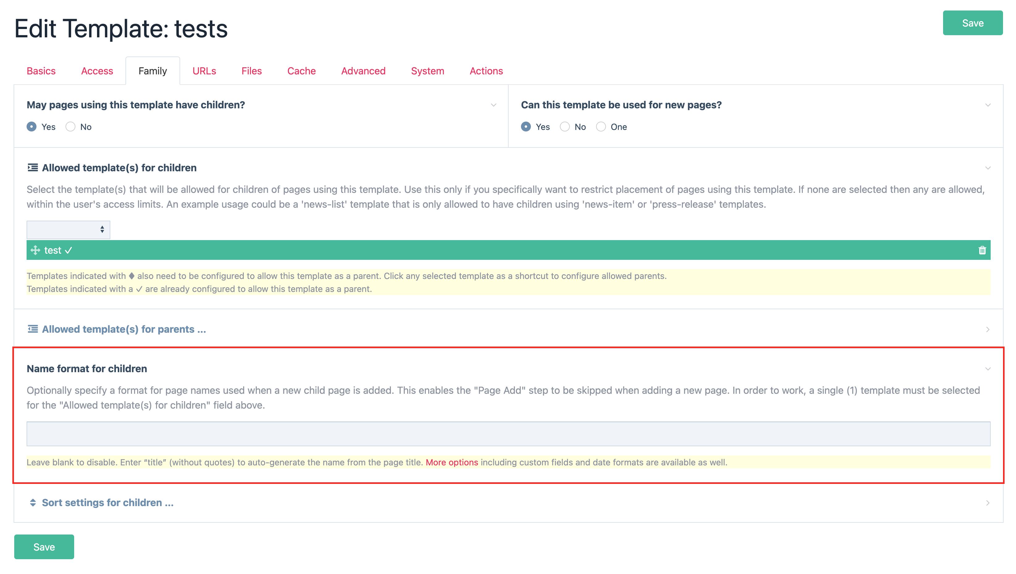Click the Name format for children input

(x=508, y=434)
